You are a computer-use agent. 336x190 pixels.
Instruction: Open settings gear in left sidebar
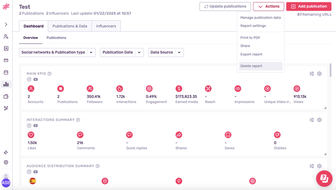coord(6,162)
